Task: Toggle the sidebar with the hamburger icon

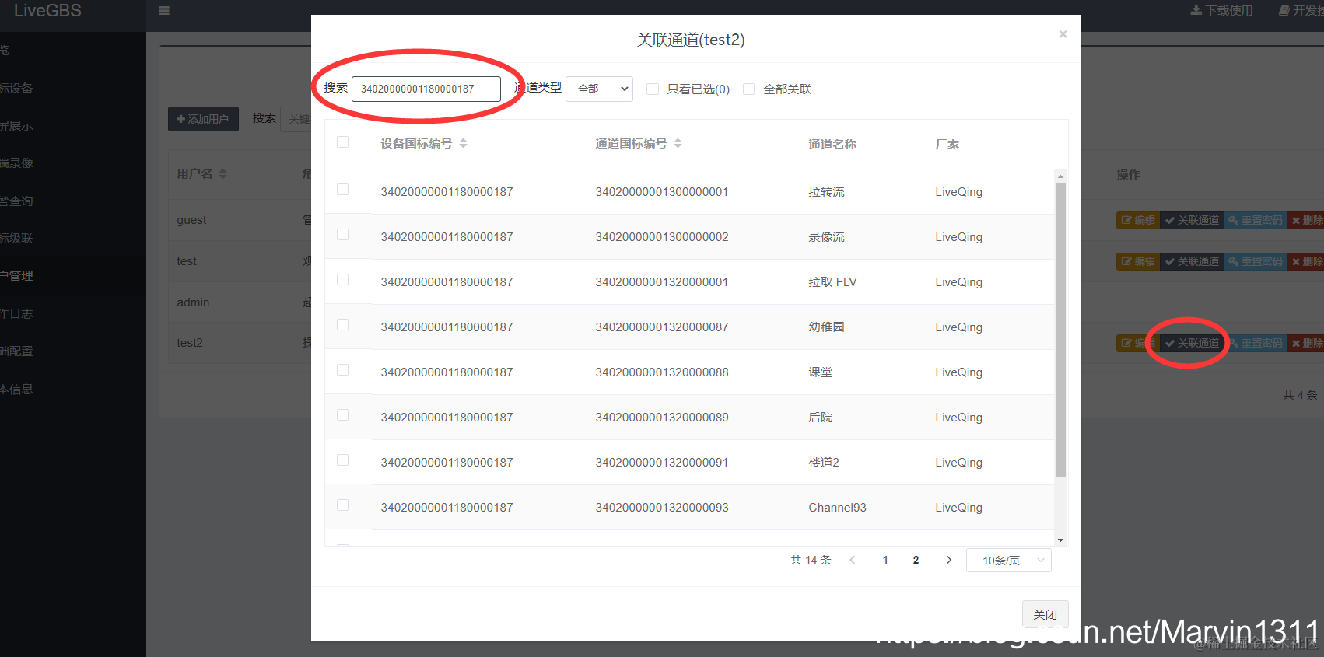Action: point(164,11)
